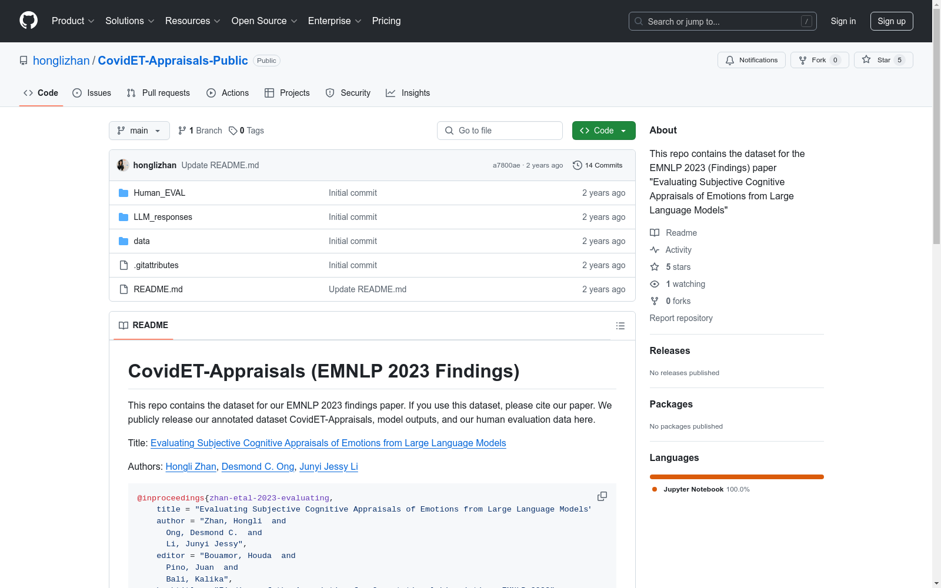Switch to the Insights tab
941x588 pixels.
pos(408,93)
